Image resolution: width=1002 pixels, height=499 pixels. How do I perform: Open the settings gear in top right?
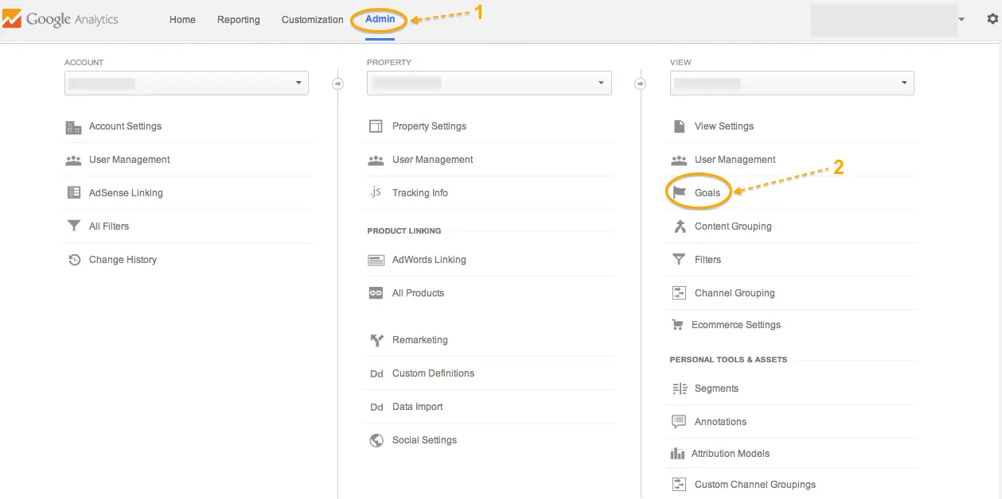pos(992,19)
